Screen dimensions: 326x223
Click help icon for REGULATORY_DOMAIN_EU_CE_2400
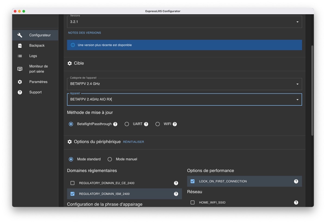(176, 183)
